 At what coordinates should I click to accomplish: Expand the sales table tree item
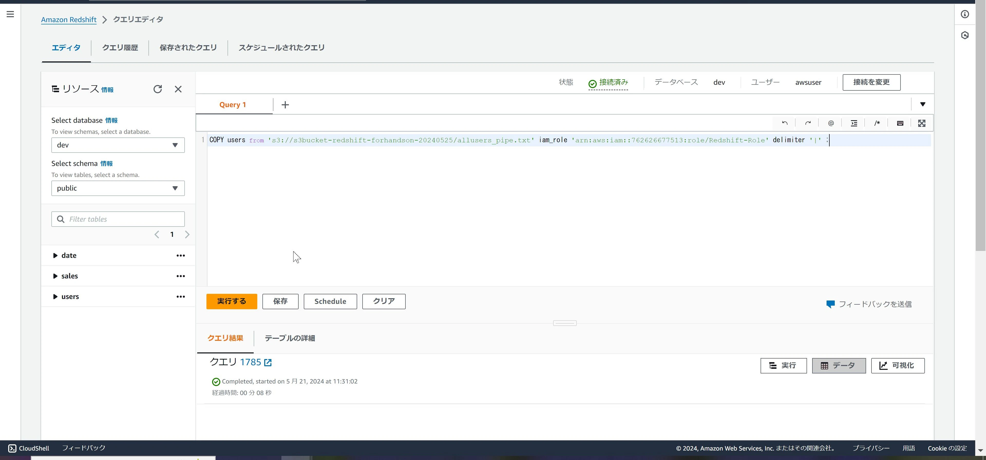point(55,276)
